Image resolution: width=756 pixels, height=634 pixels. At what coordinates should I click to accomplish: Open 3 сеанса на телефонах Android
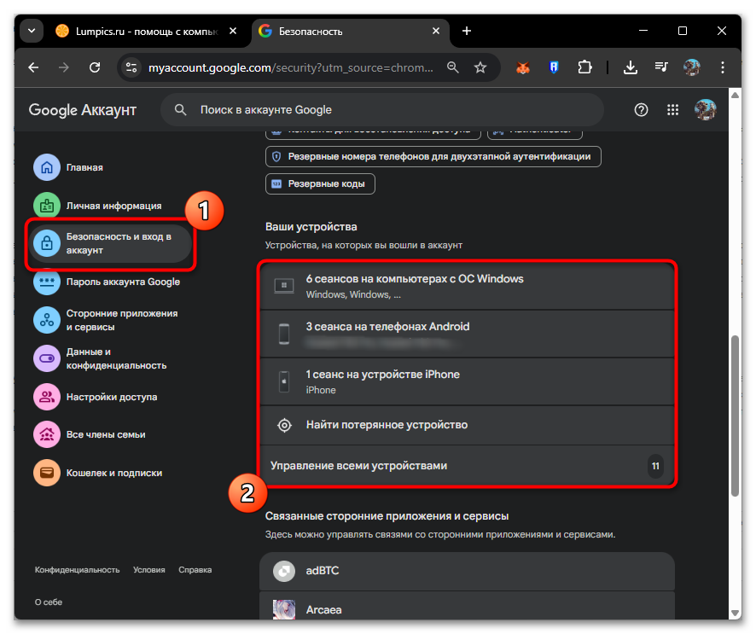tap(467, 334)
